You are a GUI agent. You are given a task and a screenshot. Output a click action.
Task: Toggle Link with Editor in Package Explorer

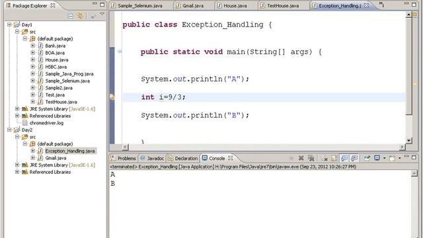coord(80,16)
